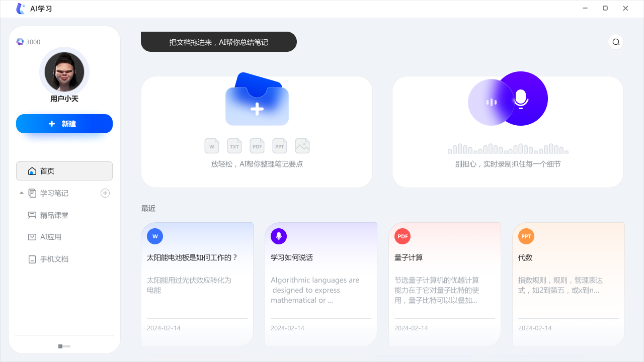Click the PDF format icon
The width and height of the screenshot is (644, 362).
(257, 146)
